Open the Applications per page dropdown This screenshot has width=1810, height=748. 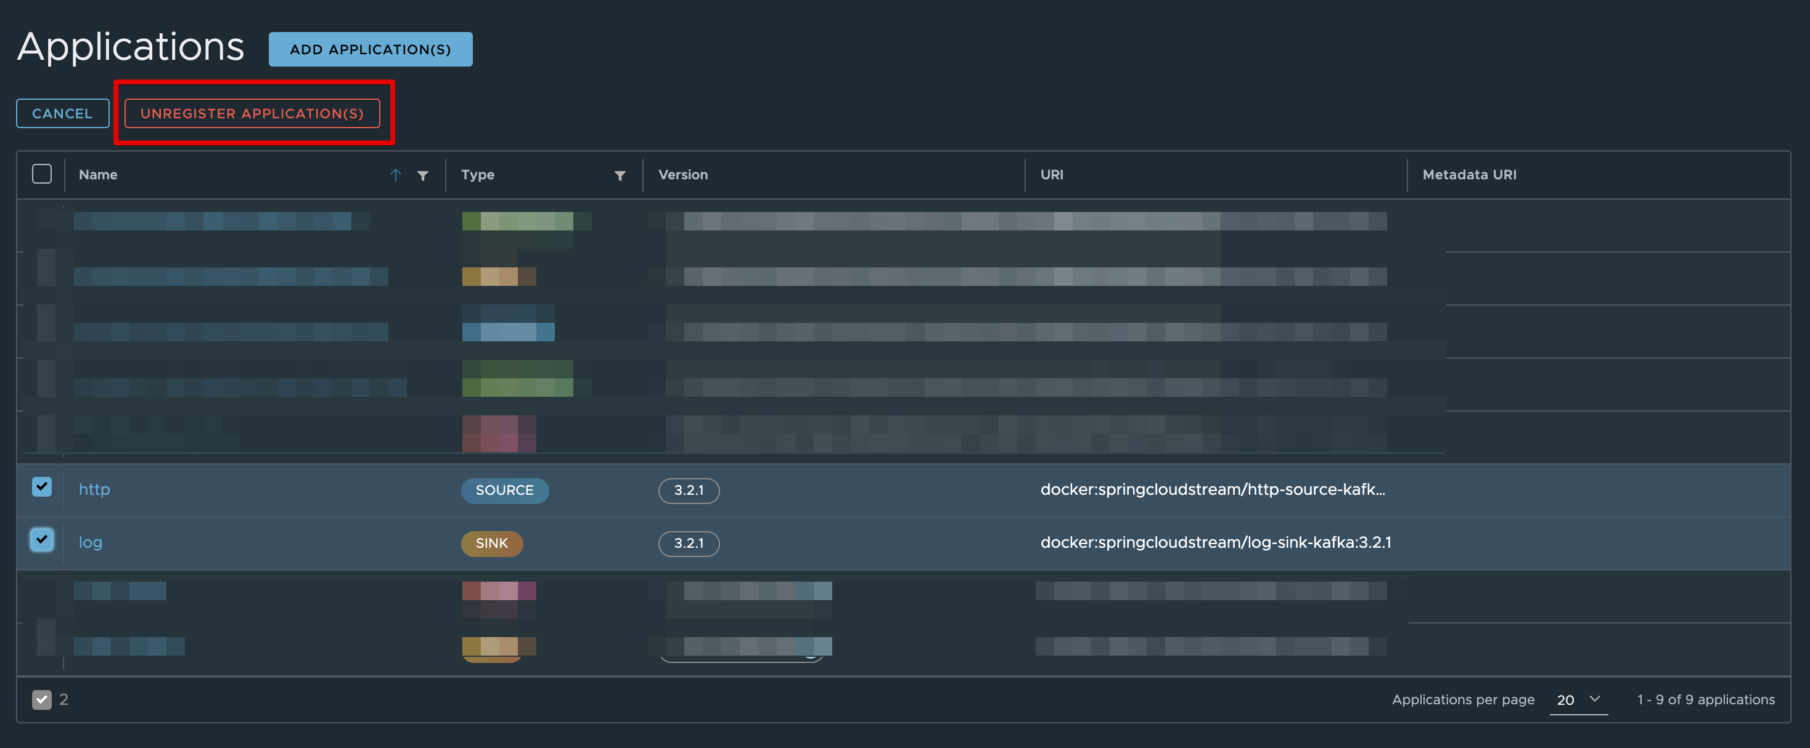pyautogui.click(x=1578, y=699)
